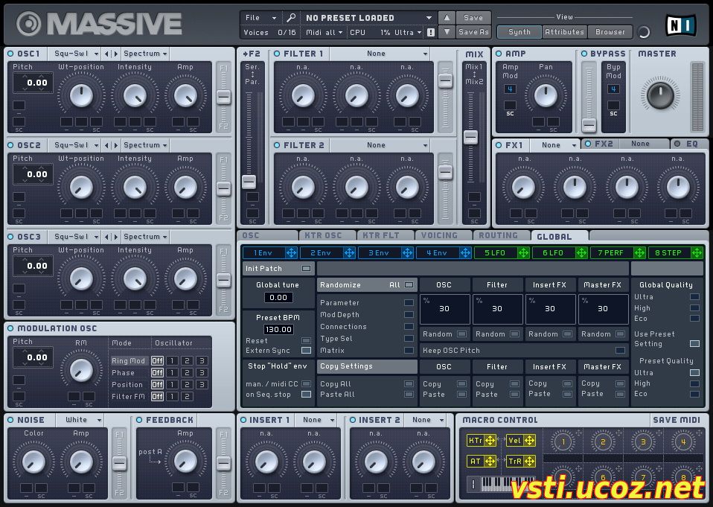Click SAVE MIDI in Macro Control
Image resolution: width=713 pixels, height=507 pixels.
click(x=677, y=420)
